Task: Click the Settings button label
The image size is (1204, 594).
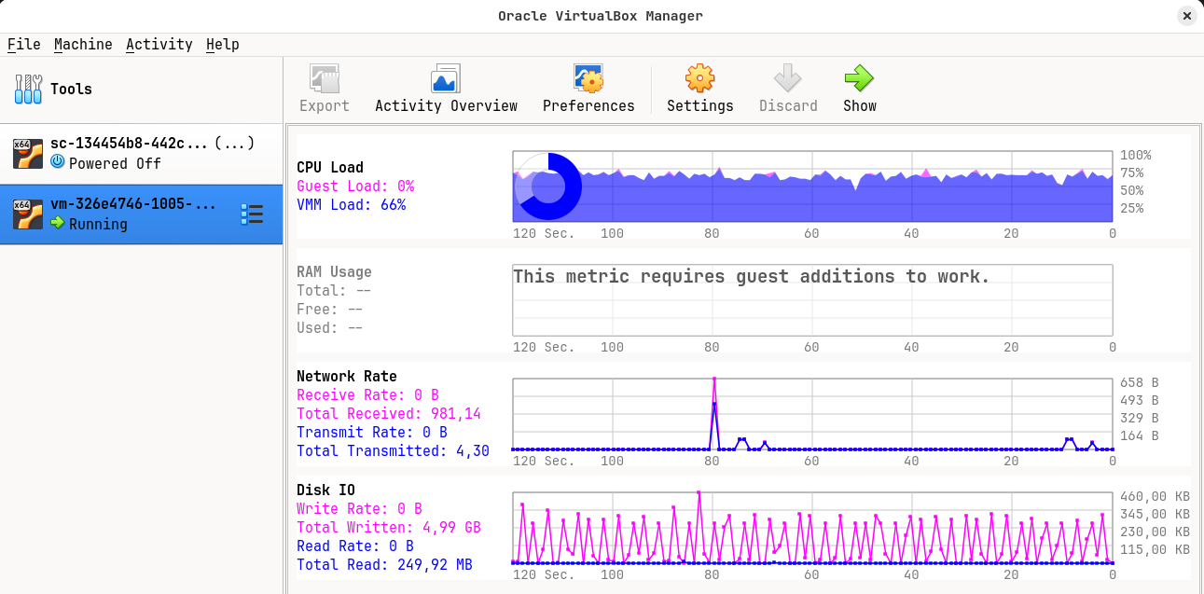Action: [699, 105]
